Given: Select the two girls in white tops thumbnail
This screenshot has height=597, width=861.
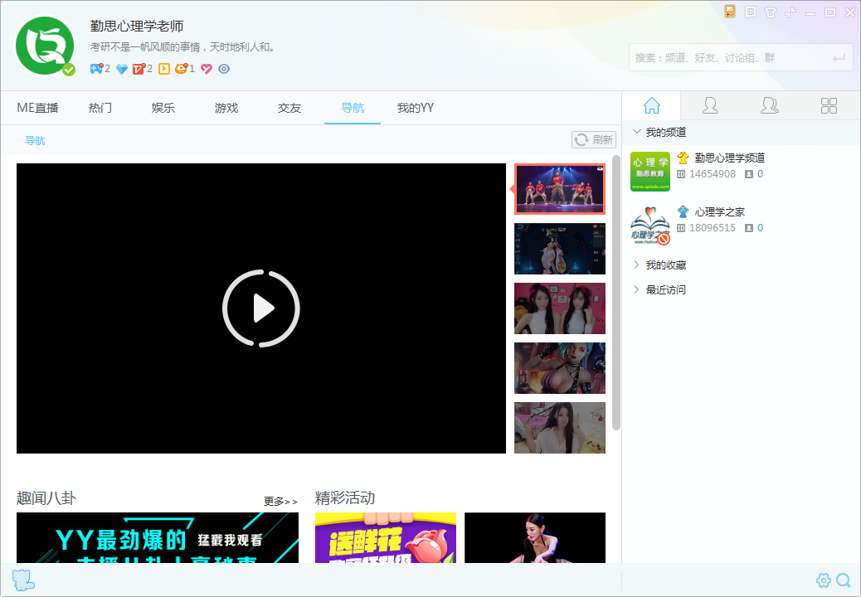Looking at the screenshot, I should (x=560, y=308).
